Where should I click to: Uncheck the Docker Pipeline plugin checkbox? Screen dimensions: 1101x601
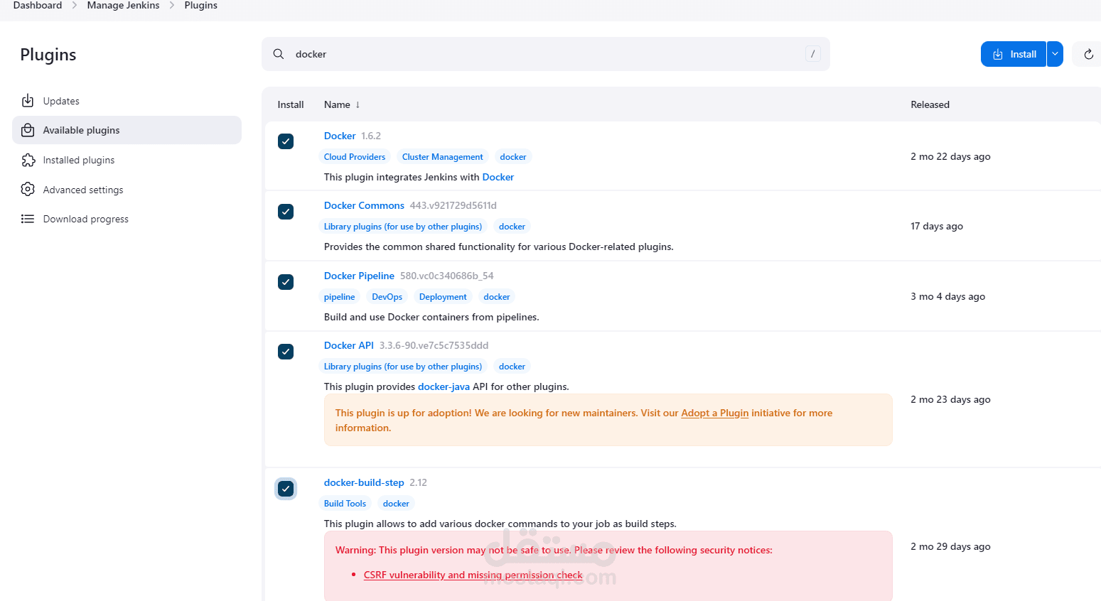point(286,282)
